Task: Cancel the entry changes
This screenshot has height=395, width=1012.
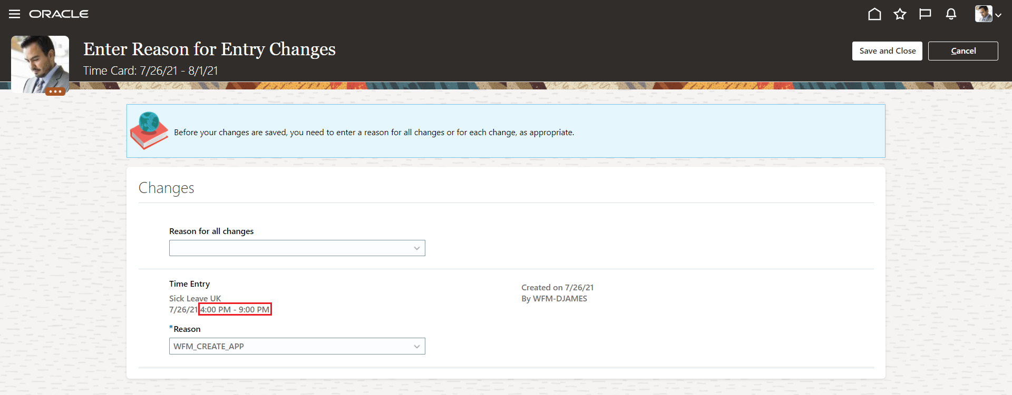Action: tap(962, 51)
